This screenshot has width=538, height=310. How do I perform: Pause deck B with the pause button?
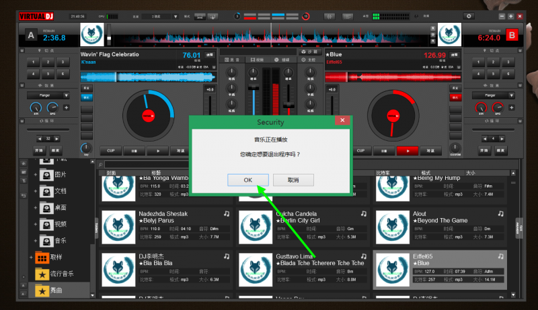pyautogui.click(x=384, y=150)
